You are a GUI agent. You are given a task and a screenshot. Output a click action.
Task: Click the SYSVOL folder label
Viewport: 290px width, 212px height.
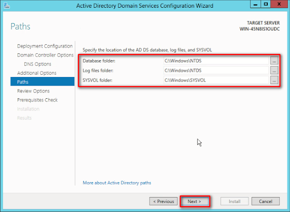point(97,80)
